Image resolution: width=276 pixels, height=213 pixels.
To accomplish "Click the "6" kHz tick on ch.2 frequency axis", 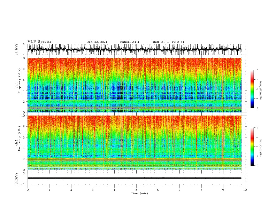I will point(24,137).
